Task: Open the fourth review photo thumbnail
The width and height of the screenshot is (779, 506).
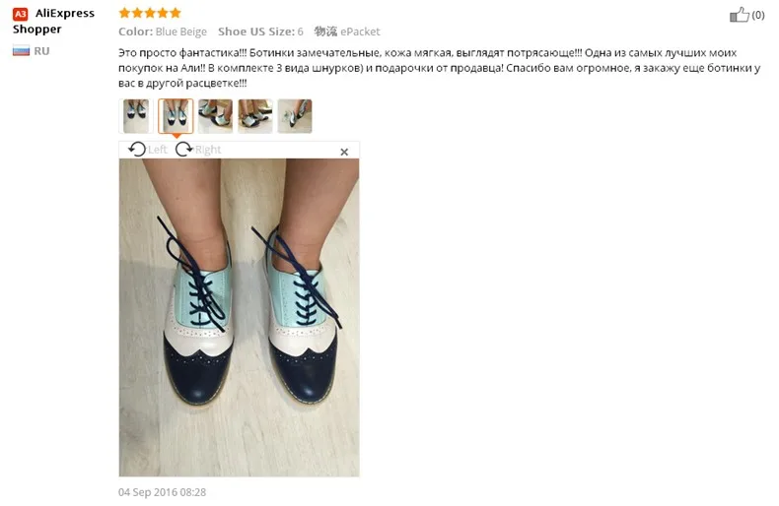Action: (x=254, y=116)
